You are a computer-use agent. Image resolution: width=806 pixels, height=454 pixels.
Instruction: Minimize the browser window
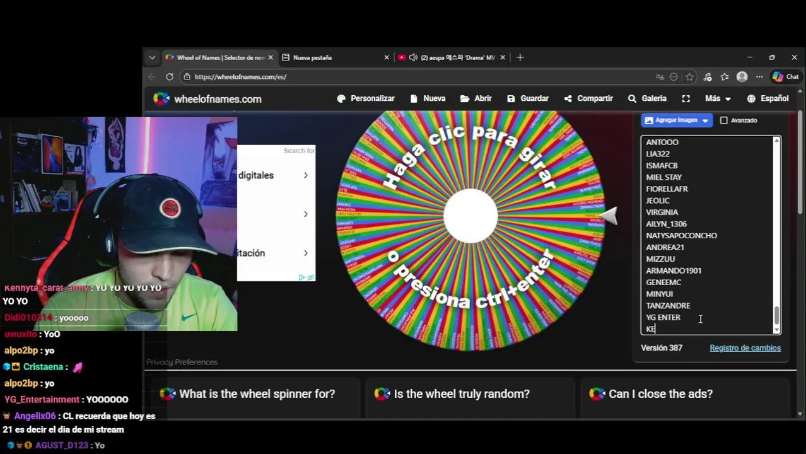point(749,57)
